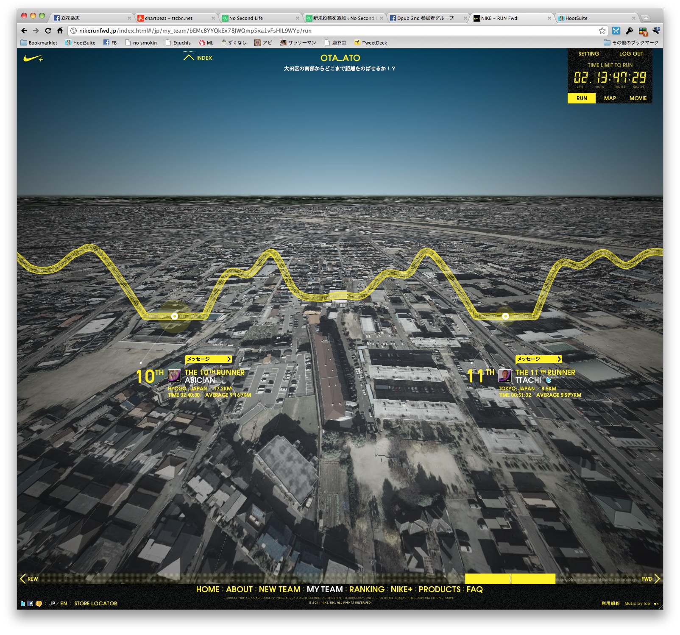This screenshot has height=635, width=680.
Task: Open the MIJ bookmark
Action: coord(206,42)
